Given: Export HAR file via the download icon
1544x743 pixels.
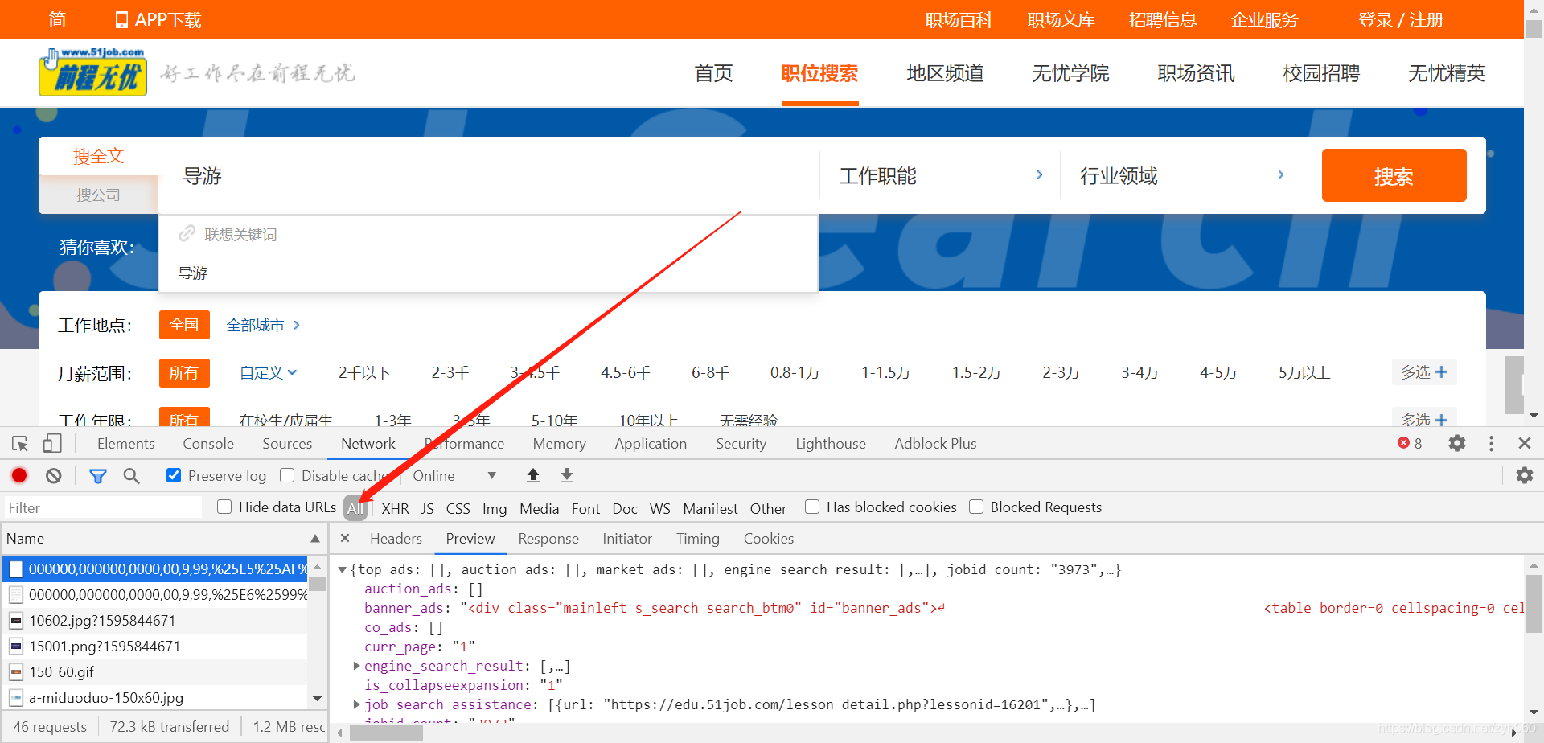Looking at the screenshot, I should [x=566, y=475].
